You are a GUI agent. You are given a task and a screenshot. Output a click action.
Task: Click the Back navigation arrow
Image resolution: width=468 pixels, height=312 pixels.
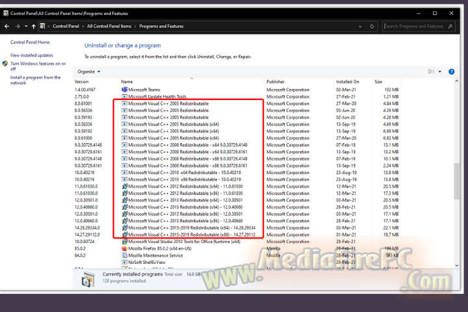(6, 26)
